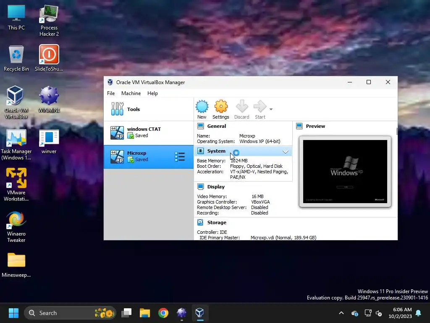Open the notification bell icon
Screen dimensions: 430x323
(419, 313)
